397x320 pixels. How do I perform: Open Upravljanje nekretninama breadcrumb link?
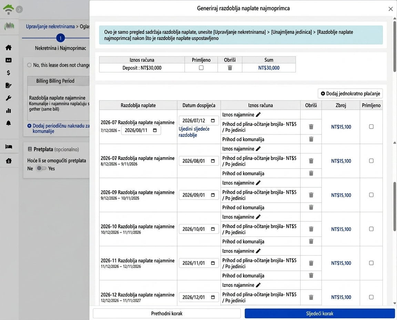point(50,26)
